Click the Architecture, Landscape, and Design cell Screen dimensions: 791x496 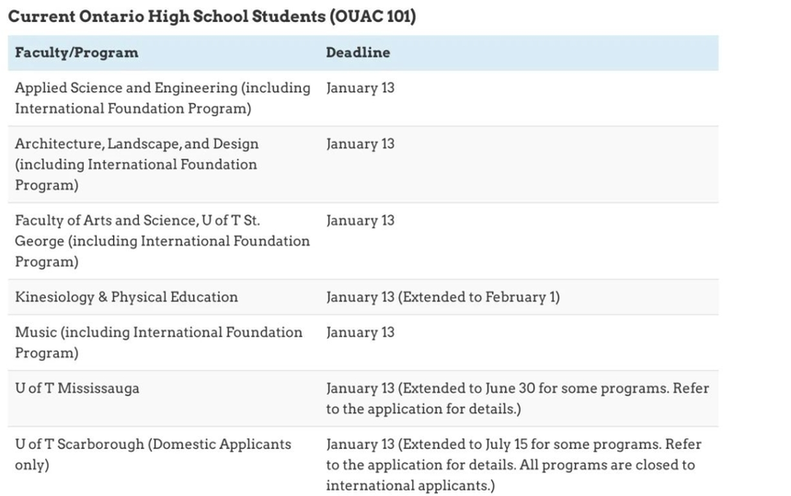coord(136,164)
